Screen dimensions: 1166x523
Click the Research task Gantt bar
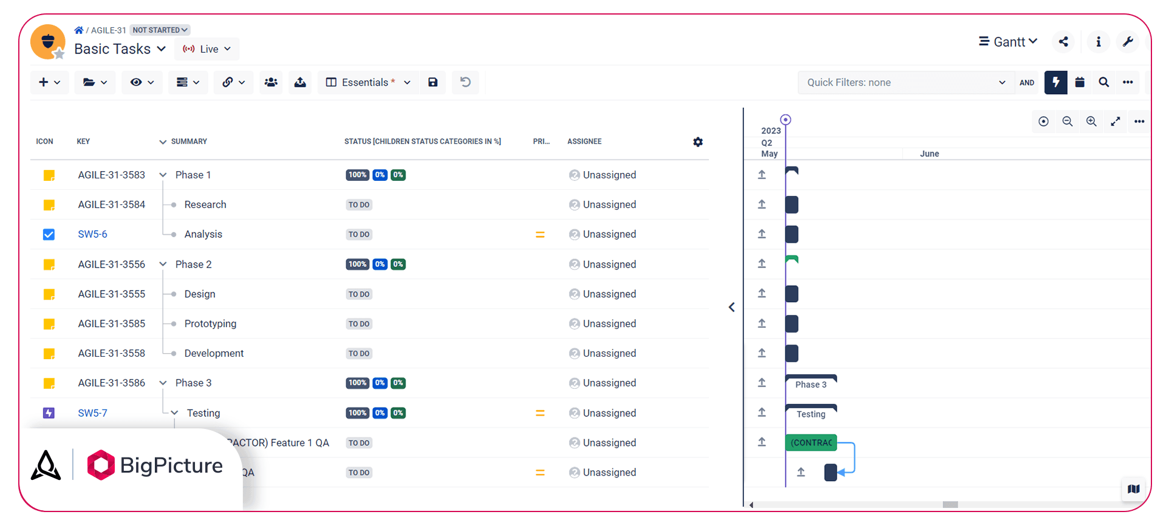[x=792, y=204]
